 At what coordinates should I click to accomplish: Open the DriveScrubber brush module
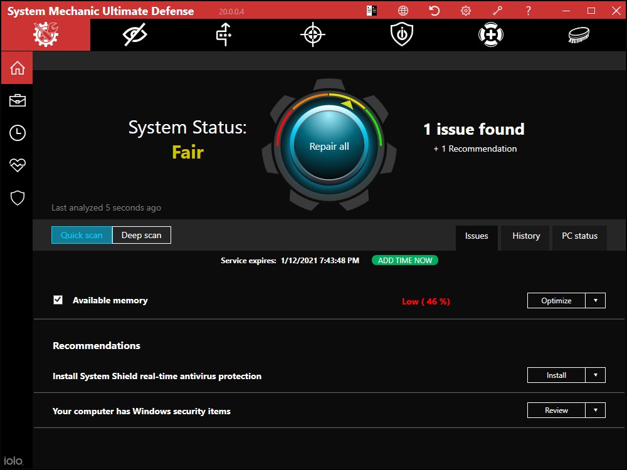pos(579,34)
